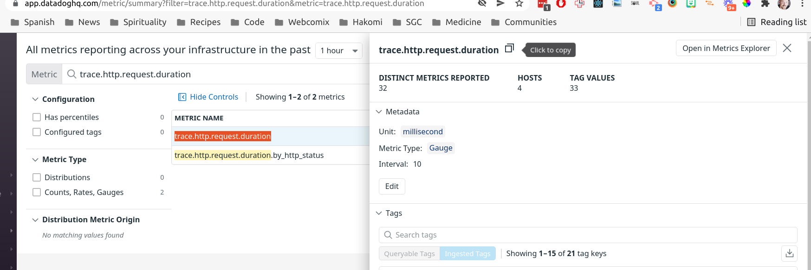Open the picture-frame image extension icon
The image size is (811, 270).
pyautogui.click(x=616, y=4)
